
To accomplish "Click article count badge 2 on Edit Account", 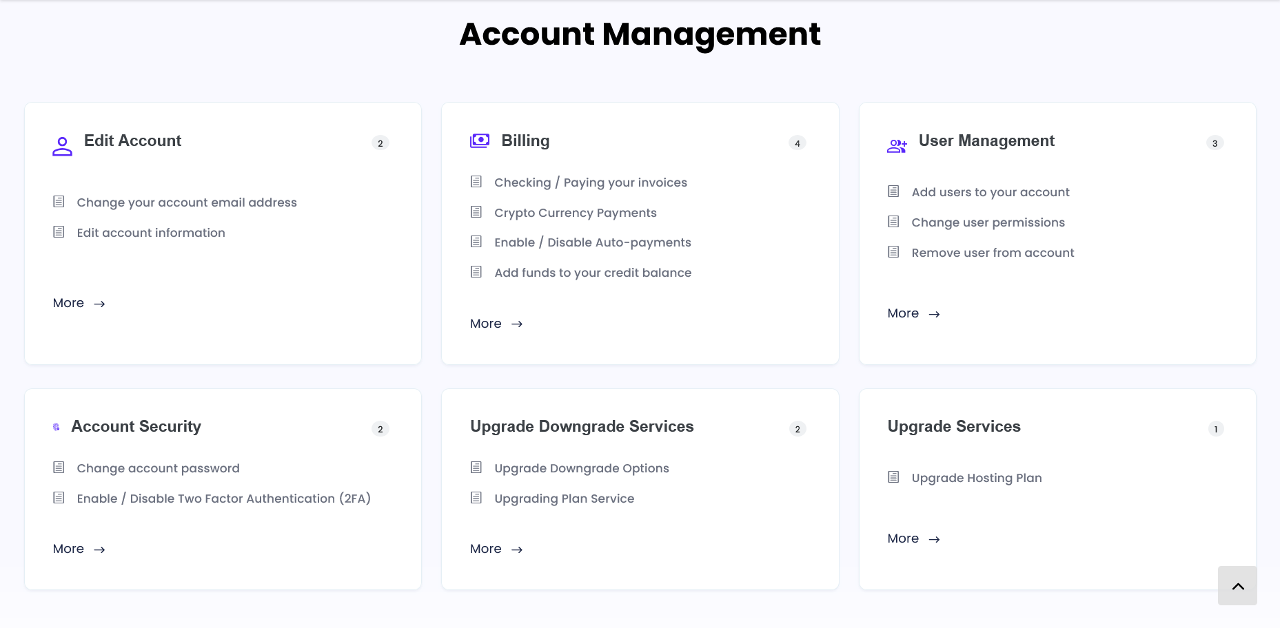I will click(x=380, y=143).
